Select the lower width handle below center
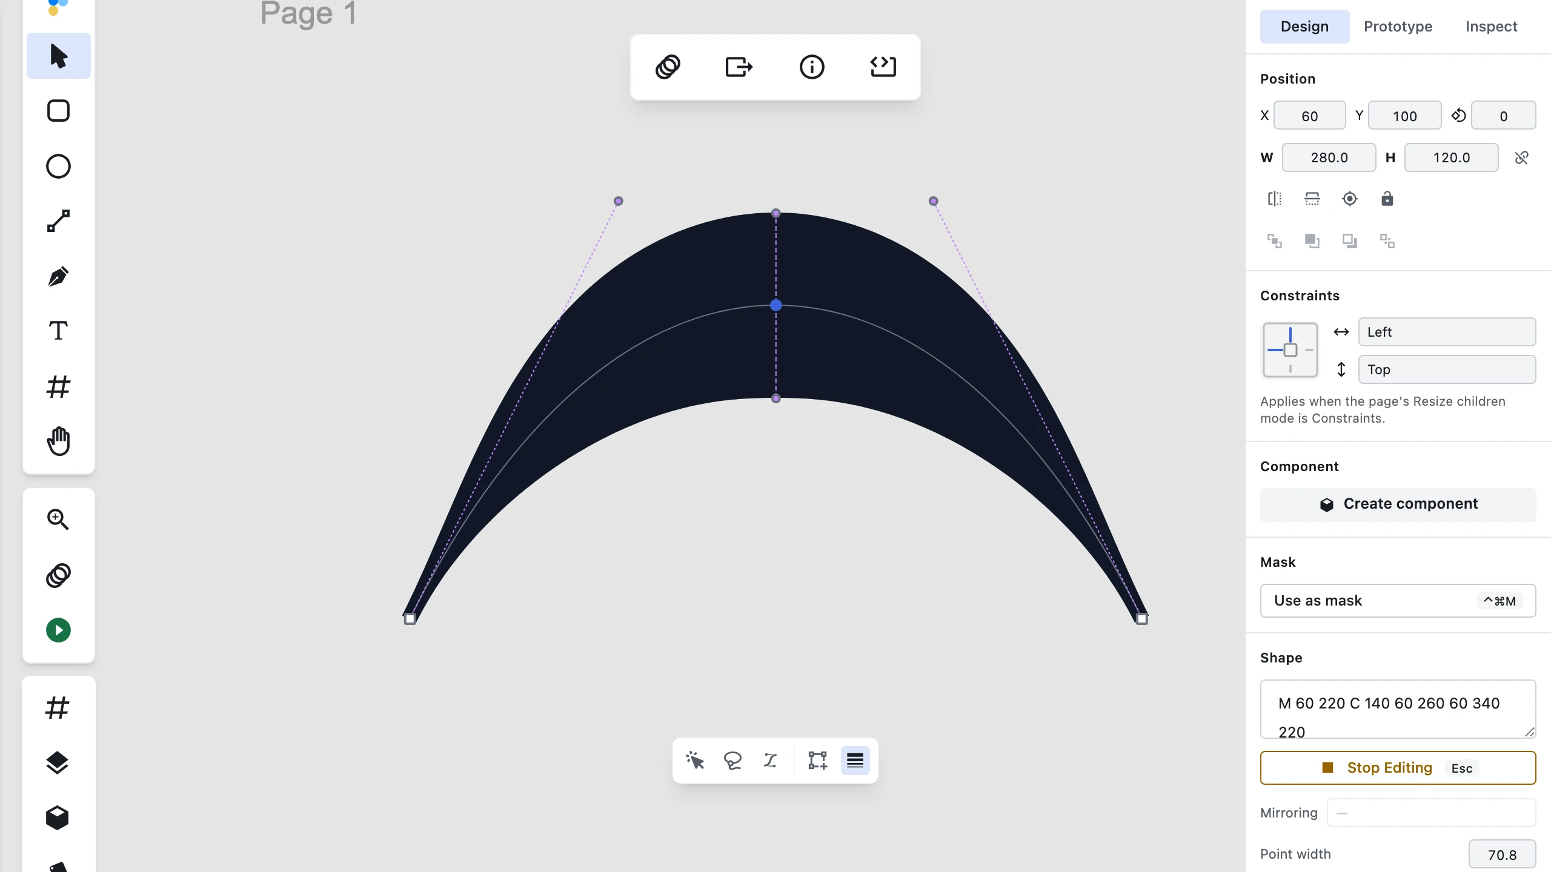The width and height of the screenshot is (1551, 872). pos(775,398)
